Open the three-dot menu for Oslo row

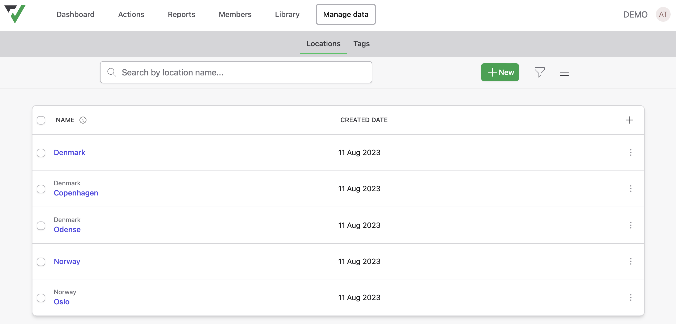click(631, 297)
